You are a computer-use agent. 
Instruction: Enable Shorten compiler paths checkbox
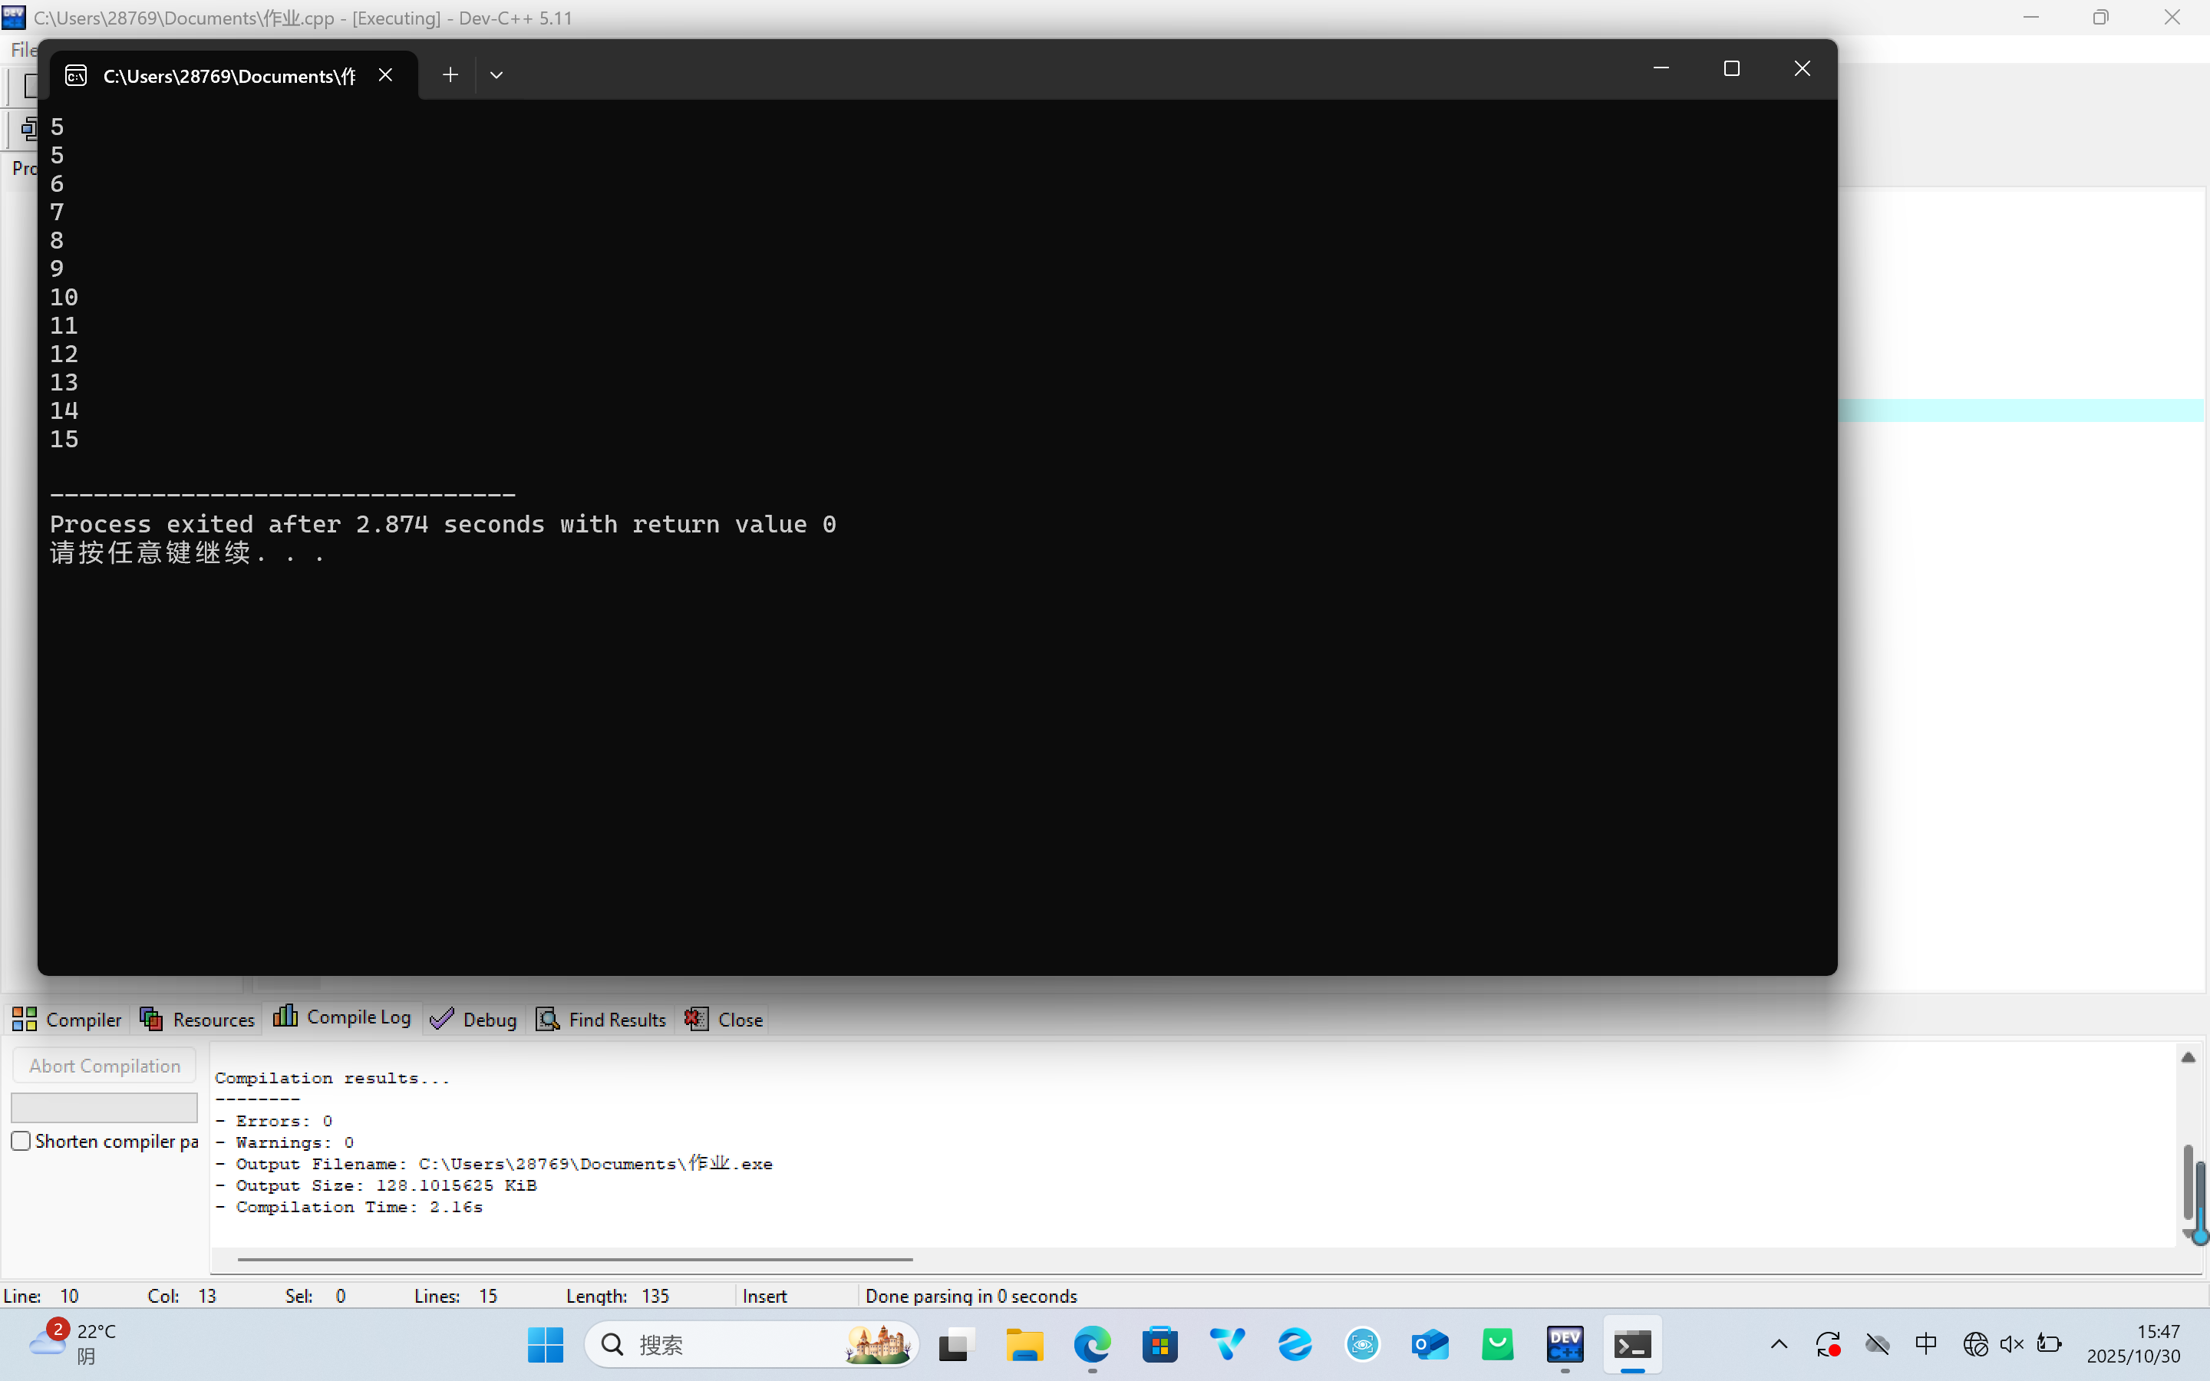(21, 1141)
